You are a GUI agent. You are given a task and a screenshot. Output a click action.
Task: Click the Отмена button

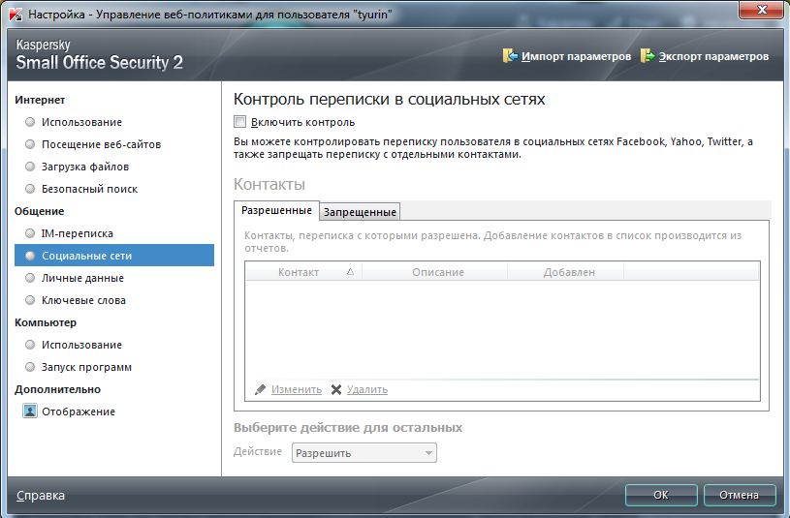click(740, 495)
